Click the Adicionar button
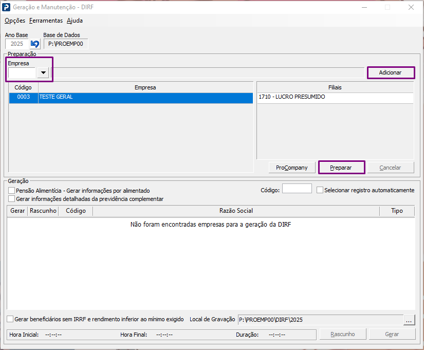The width and height of the screenshot is (424, 350). click(391, 72)
